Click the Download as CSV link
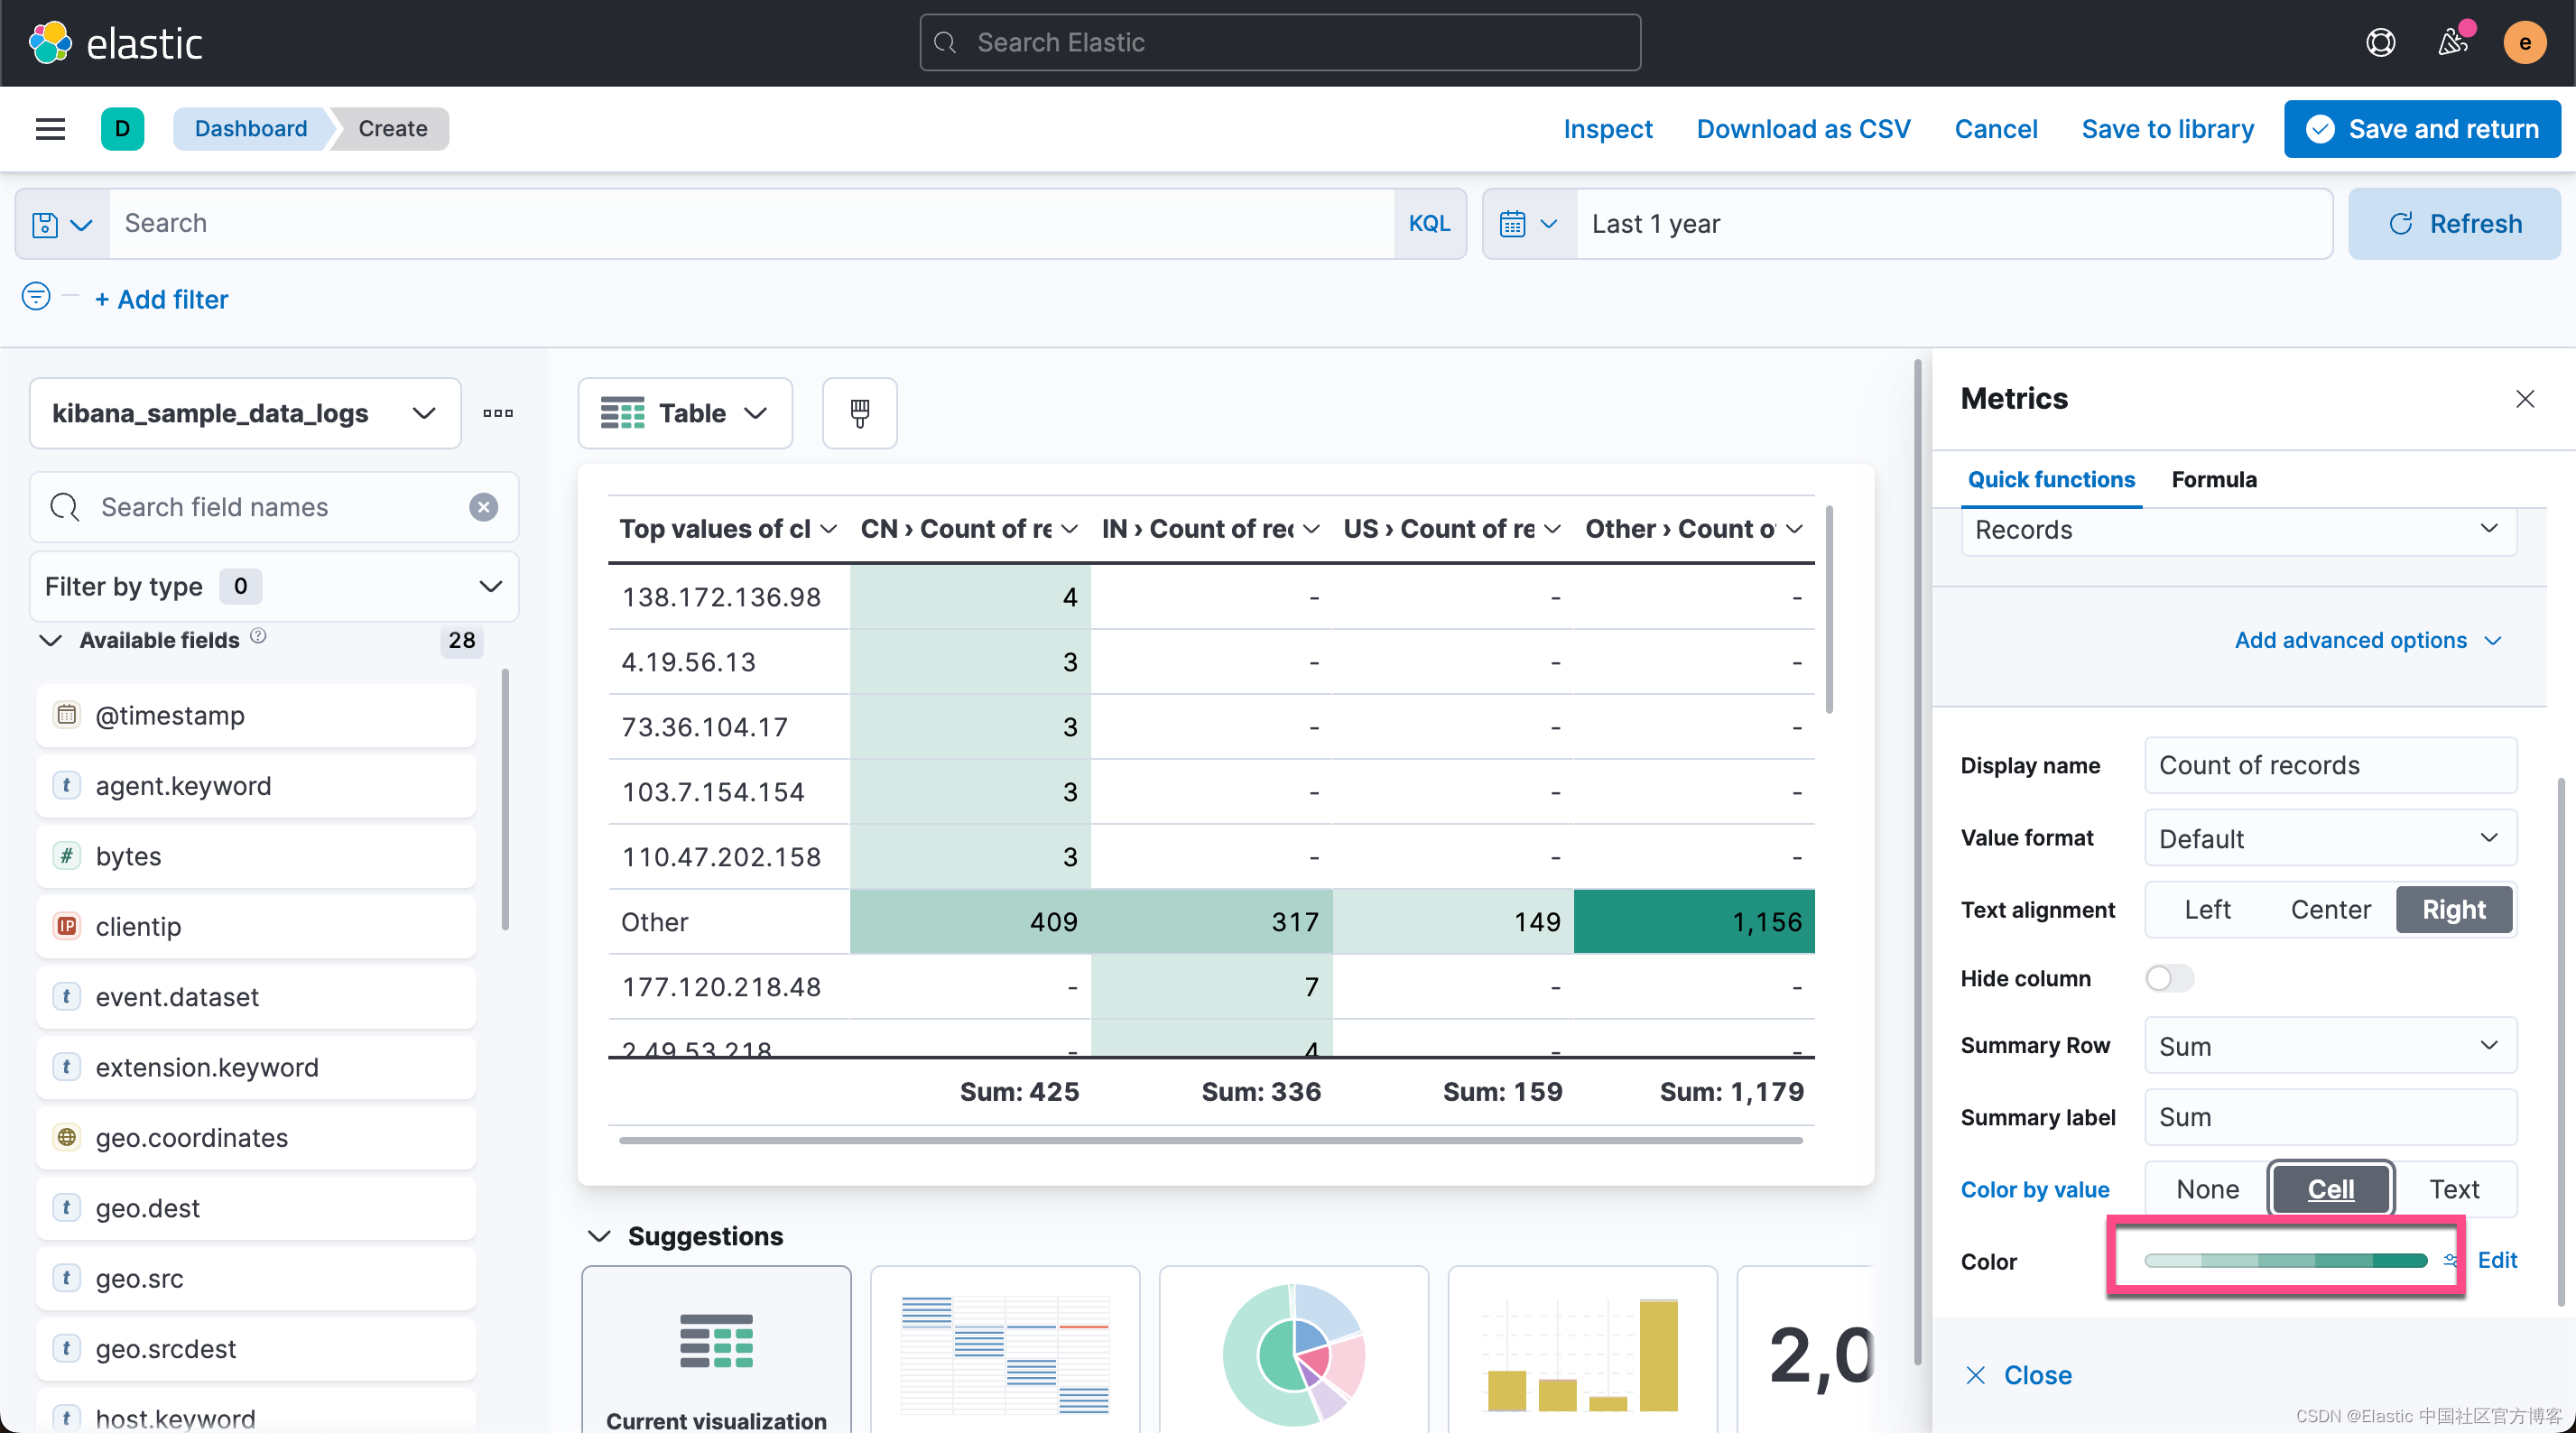Viewport: 2576px width, 1433px height. pos(1802,129)
